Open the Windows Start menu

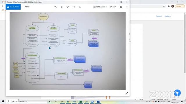point(3,101)
